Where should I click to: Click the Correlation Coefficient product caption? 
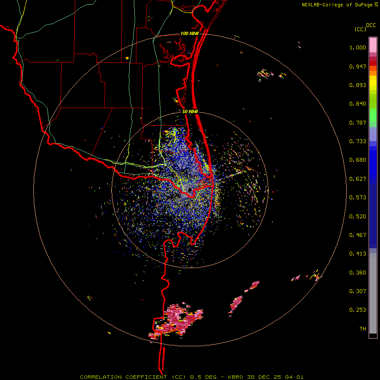click(191, 377)
